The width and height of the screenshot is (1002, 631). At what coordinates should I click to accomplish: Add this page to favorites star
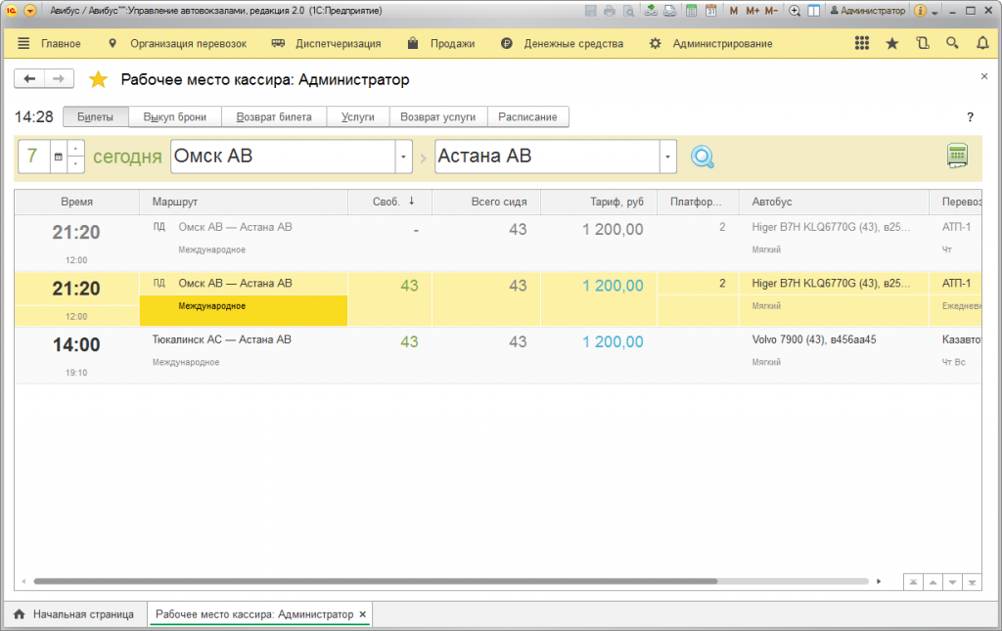(x=98, y=79)
